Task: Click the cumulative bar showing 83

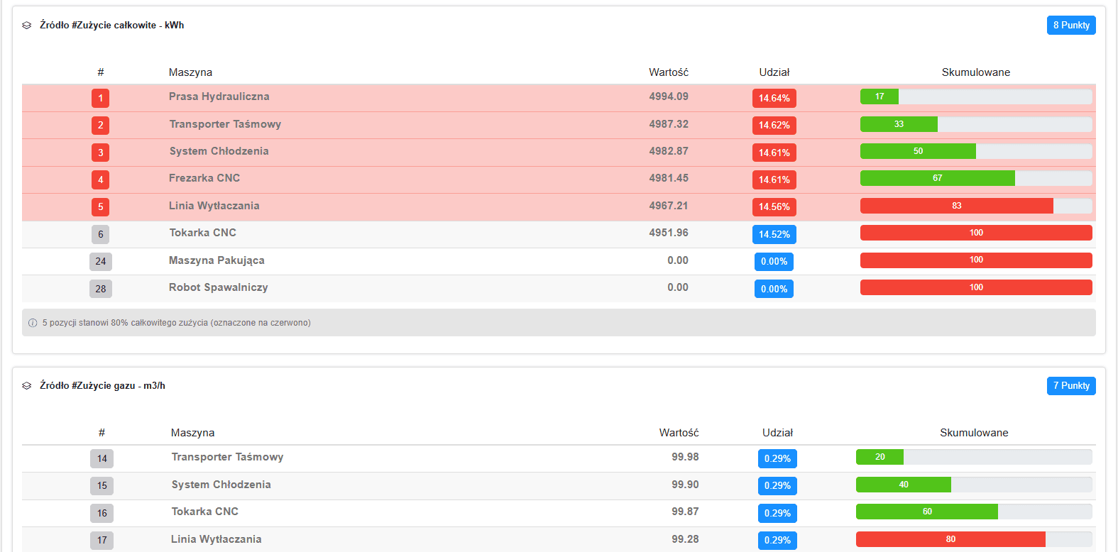Action: pyautogui.click(x=956, y=206)
